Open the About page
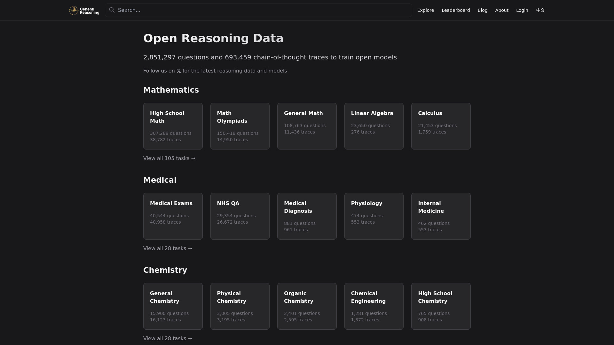614x345 pixels. point(502,10)
